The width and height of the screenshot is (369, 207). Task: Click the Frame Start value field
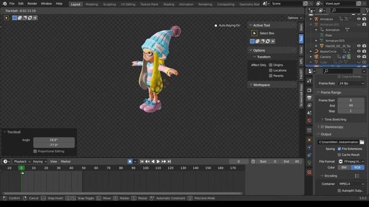(351, 100)
